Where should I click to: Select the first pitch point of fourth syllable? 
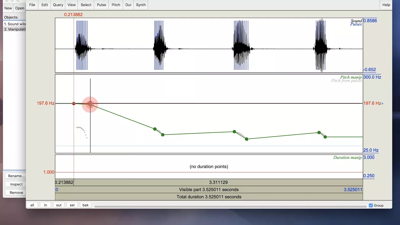(319, 132)
